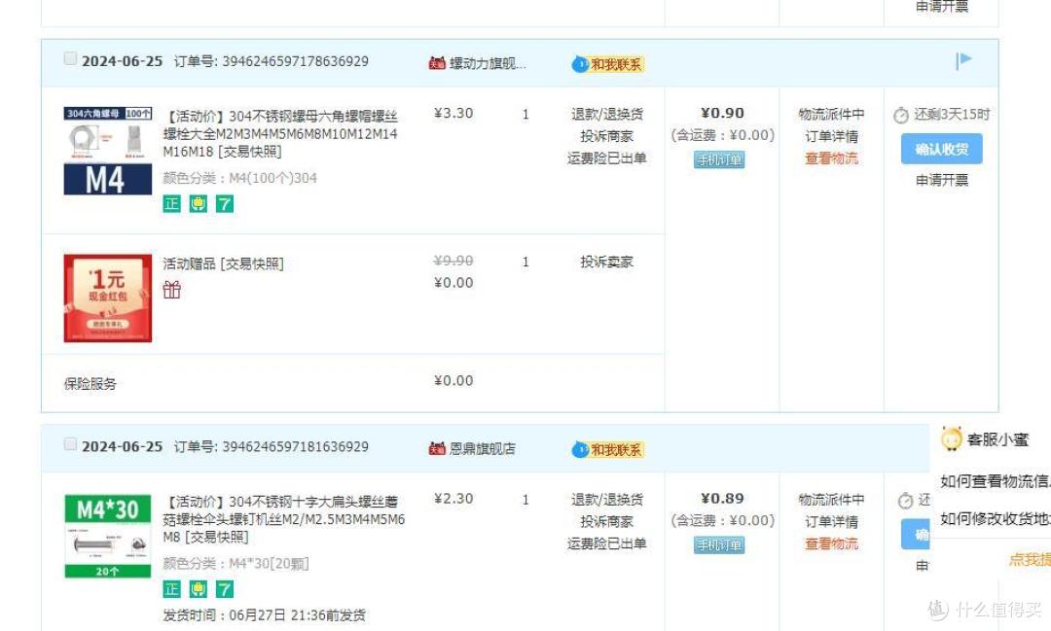Click the ¥3.30 unit price
The height and width of the screenshot is (631, 1051).
(x=453, y=113)
